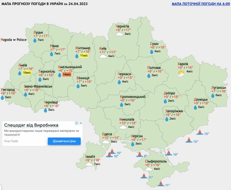Select the city Рівне
Viewport: 231px width, 190px height.
(x=54, y=46)
